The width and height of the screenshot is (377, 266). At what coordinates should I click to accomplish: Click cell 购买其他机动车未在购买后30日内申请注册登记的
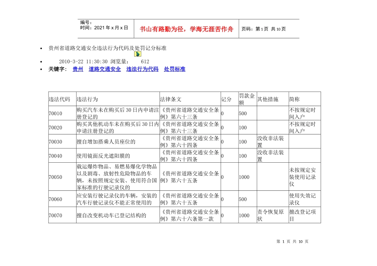coord(118,127)
